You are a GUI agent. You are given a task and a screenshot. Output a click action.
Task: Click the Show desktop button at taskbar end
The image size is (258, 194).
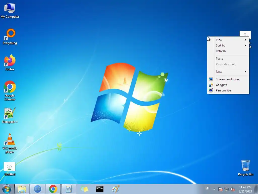256,189
